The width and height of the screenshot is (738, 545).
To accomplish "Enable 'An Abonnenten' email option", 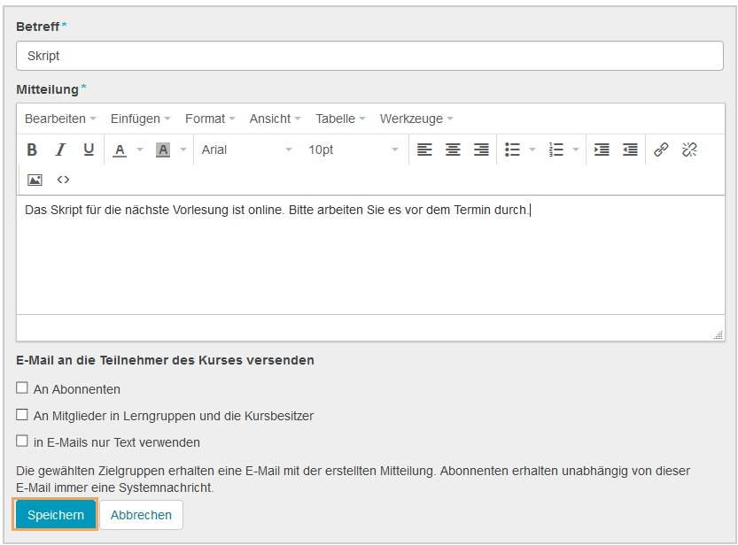I will click(20, 388).
